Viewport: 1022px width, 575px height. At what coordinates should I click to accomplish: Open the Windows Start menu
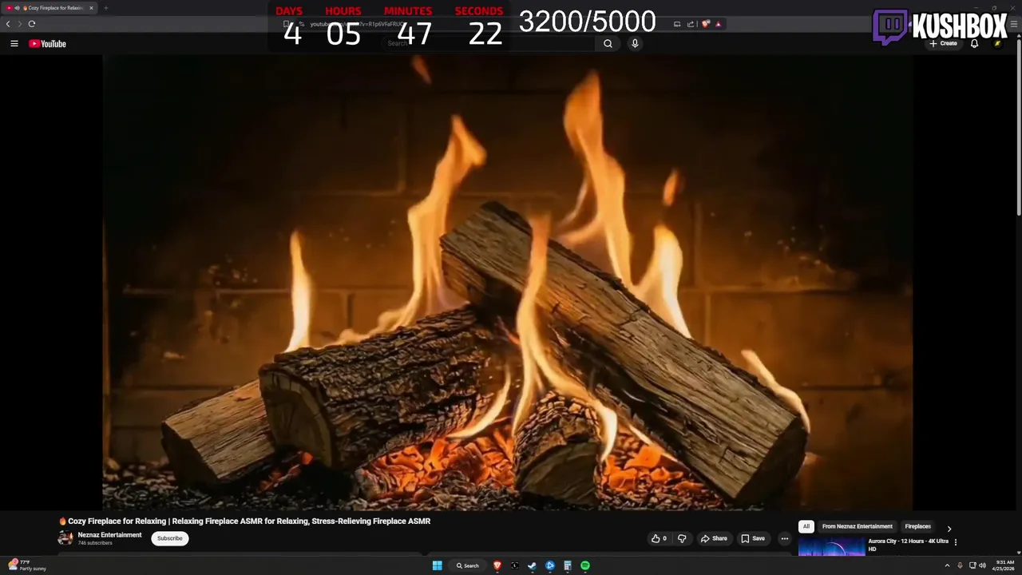(437, 565)
